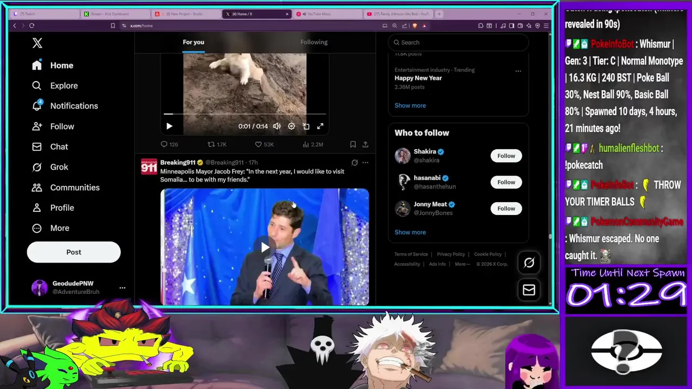Open the Ads info link

point(437,264)
